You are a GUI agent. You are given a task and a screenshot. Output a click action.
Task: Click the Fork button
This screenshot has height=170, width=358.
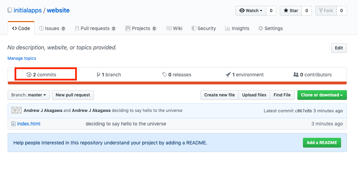326,11
